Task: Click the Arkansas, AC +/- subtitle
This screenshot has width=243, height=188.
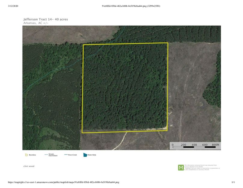Action: pos(36,23)
